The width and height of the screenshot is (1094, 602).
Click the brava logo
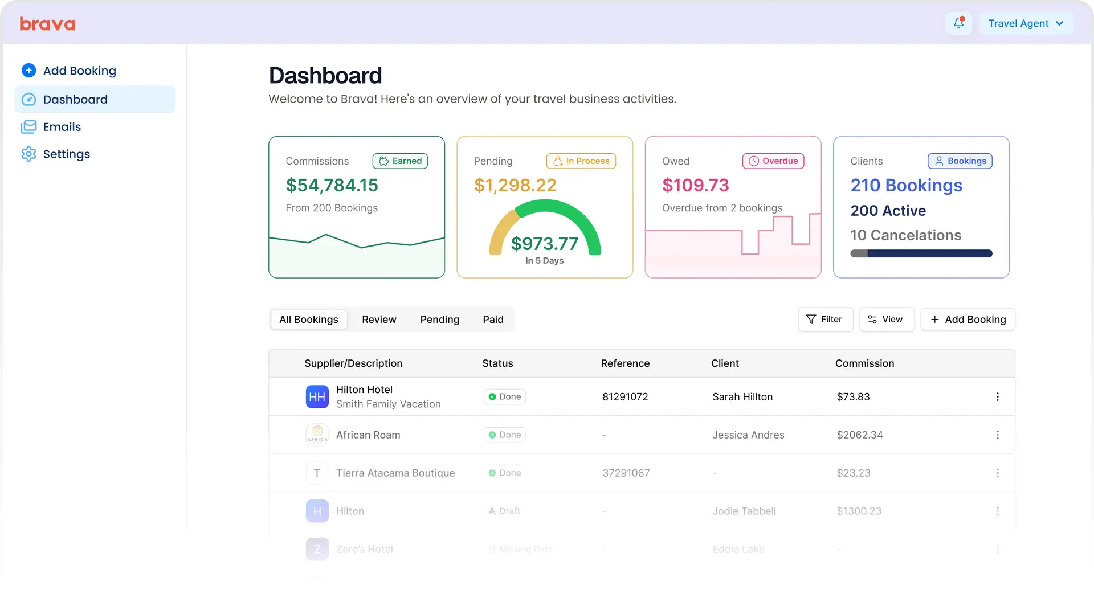pos(48,24)
